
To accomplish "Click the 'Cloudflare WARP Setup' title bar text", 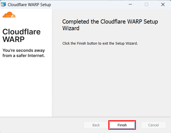I will click(x=29, y=5).
